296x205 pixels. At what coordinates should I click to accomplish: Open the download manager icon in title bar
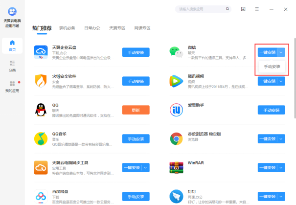243,9
